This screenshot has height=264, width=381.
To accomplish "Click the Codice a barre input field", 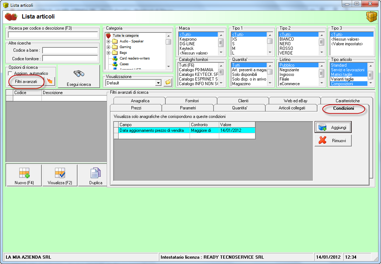I will pyautogui.click(x=70, y=50).
